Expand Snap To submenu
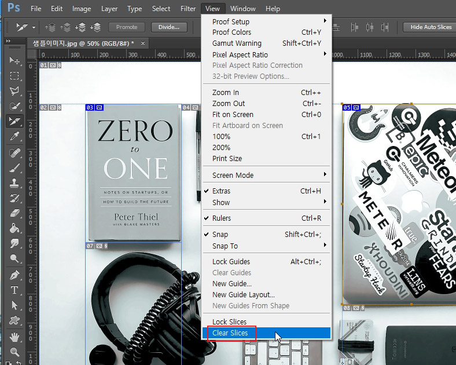456x365 pixels. coord(266,246)
